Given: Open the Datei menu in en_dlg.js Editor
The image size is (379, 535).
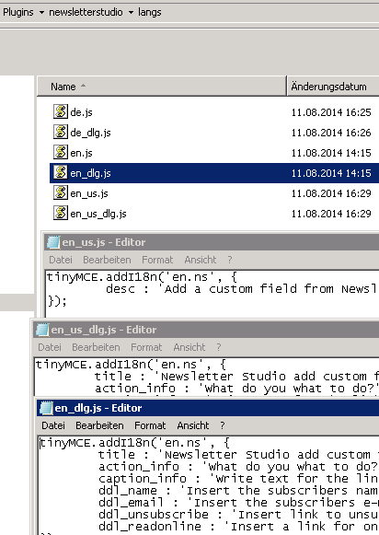Looking at the screenshot, I should click(x=53, y=425).
